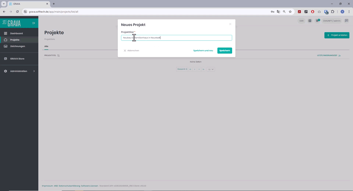Viewport: 353px width, 191px height.
Task: Expand the Administration menu
Action: (19, 71)
